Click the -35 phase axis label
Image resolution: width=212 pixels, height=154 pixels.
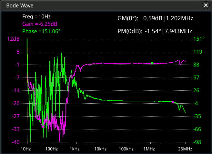pos(197,116)
